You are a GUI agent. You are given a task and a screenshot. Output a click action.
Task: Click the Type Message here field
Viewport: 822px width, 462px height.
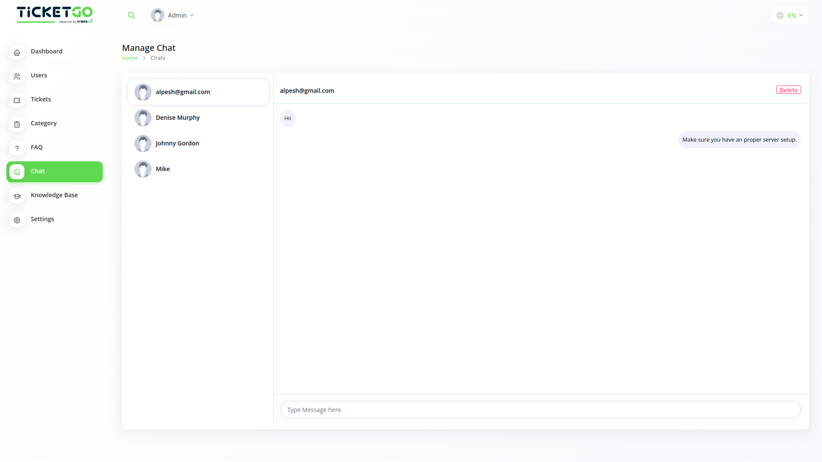540,410
